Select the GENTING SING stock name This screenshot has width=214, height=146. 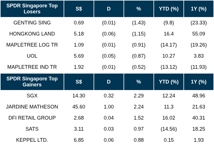[32, 23]
